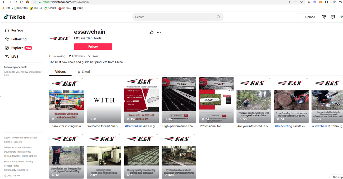Open the Canton Fair invitation video with 159 views
Screen dimensions: 343x179
(x=141, y=100)
